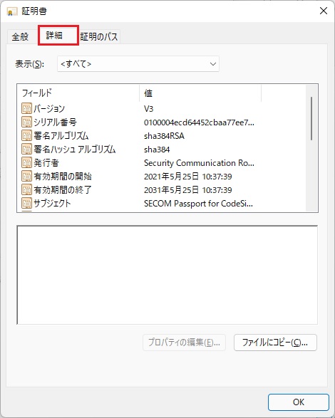
Task: Click the icon beside バージョン field
Action: 26,108
